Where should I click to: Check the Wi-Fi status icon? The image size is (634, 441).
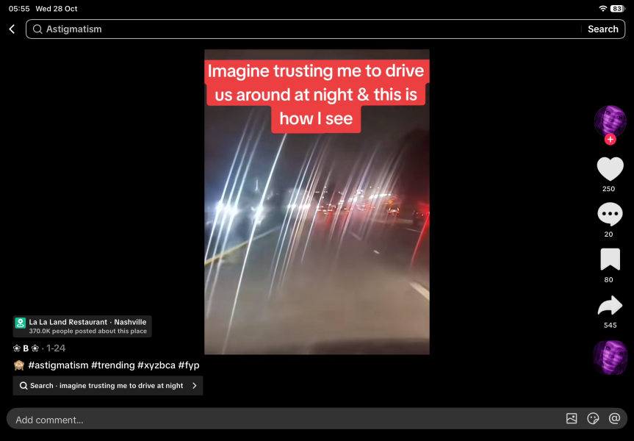602,9
